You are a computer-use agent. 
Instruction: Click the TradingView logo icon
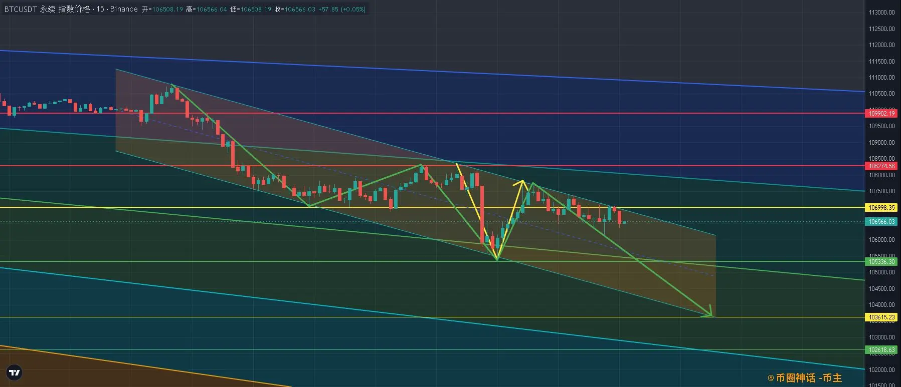(15, 372)
